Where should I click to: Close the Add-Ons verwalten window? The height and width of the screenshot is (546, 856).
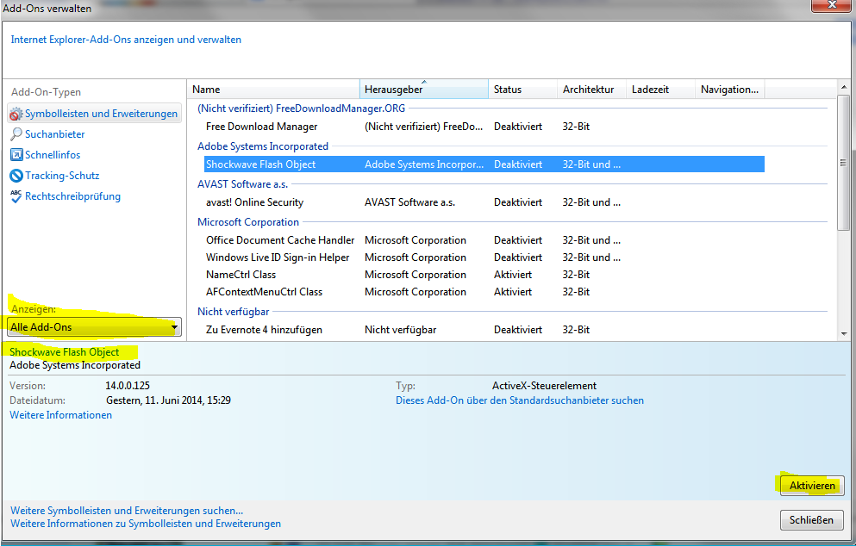click(x=831, y=5)
